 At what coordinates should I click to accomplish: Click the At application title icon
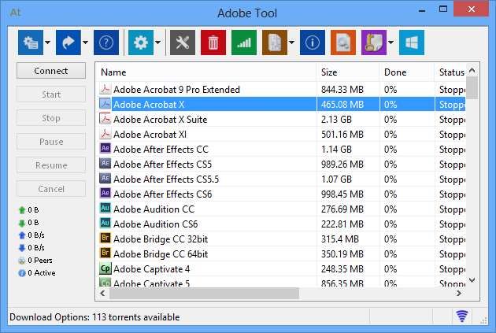[x=15, y=13]
